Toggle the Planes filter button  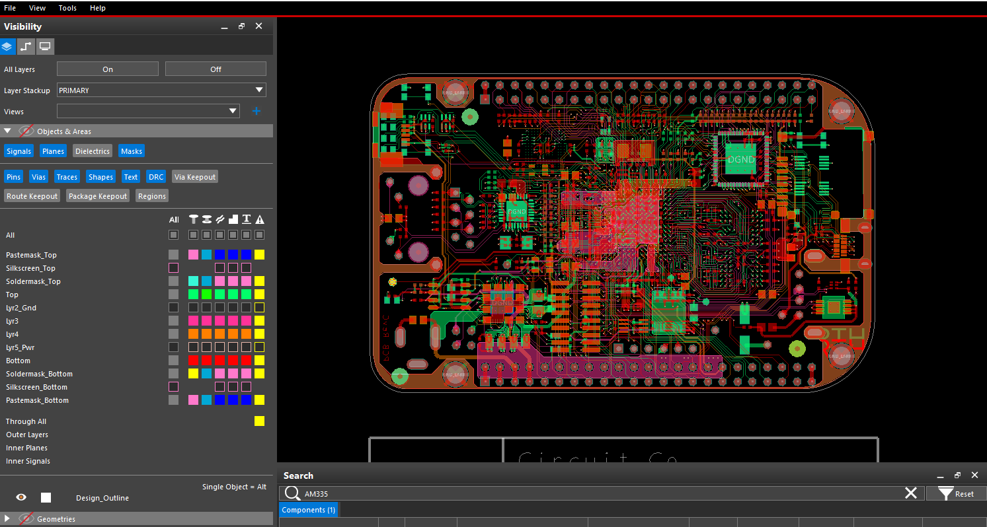point(53,151)
